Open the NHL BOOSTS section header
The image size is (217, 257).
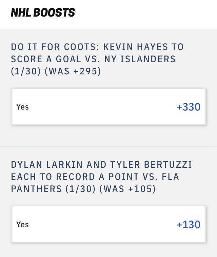[43, 13]
